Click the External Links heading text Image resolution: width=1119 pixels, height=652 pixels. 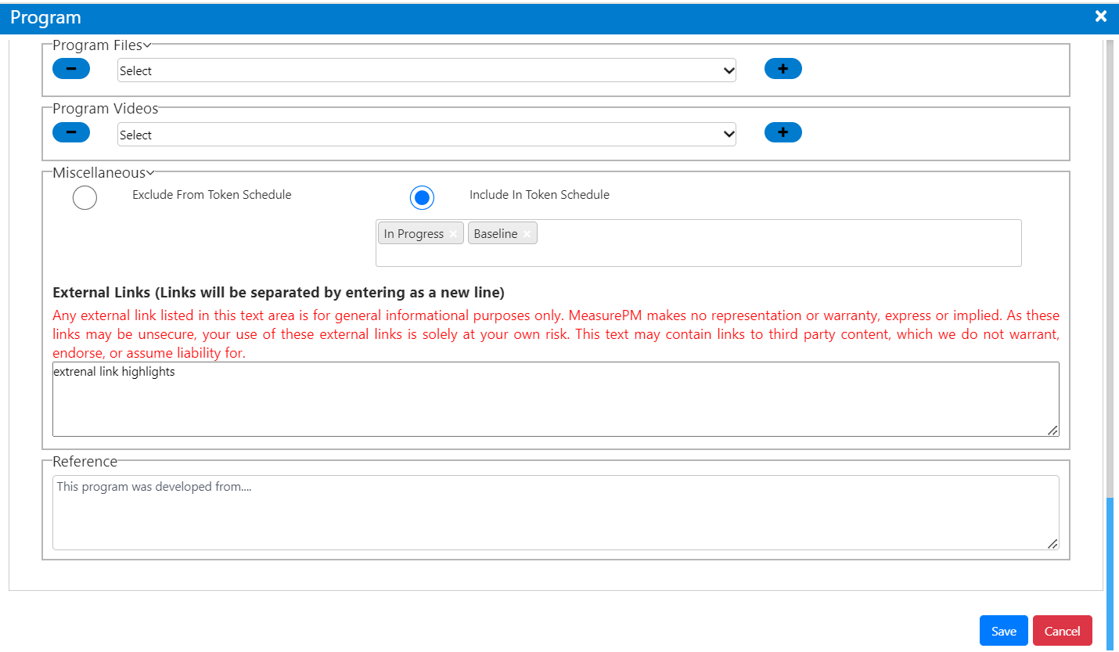pos(279,293)
